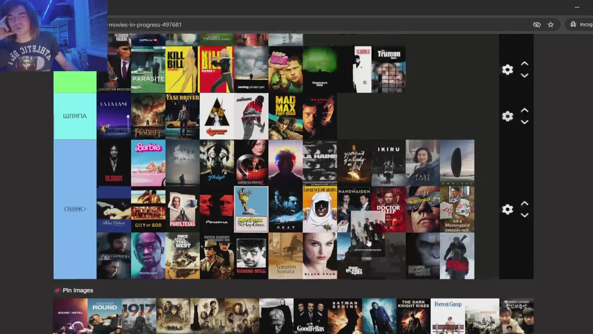
Task: Pick the Batman Begins poster from the pool
Action: pos(345,316)
